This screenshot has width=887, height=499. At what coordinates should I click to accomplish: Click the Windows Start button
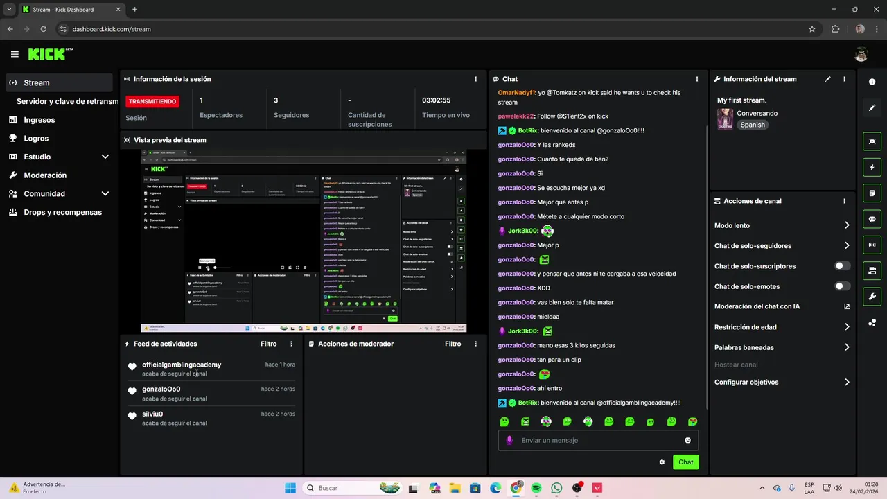[290, 488]
